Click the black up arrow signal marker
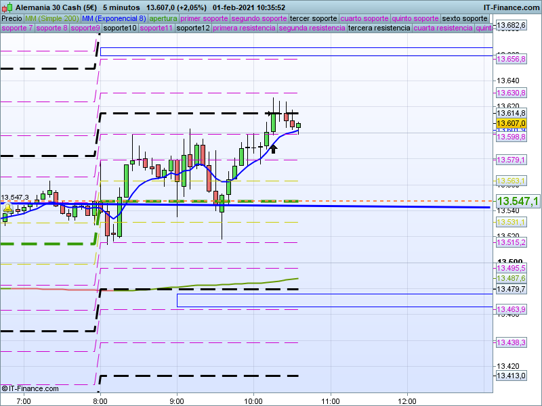 tap(273, 149)
